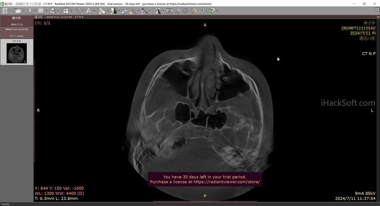Click the screen layout grid icon
This screenshot has width=380, height=206.
pyautogui.click(x=66, y=11)
